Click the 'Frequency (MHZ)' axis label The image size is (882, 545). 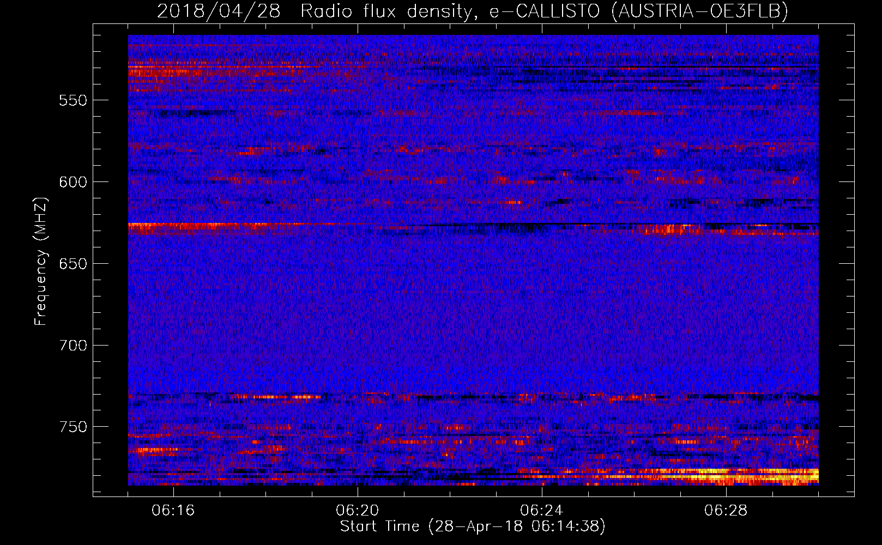41,261
